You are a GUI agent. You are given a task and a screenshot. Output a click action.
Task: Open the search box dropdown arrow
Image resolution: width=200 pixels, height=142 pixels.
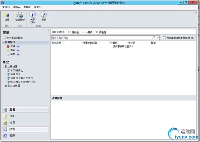pos(158,38)
